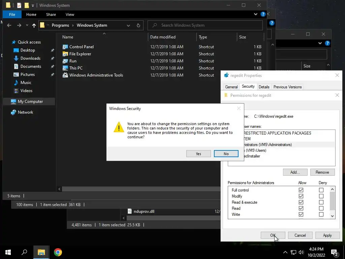Go up one folder level
345x259 pixels.
coord(34,25)
